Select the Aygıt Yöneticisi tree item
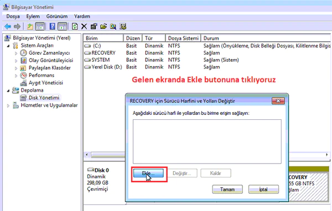The width and height of the screenshot is (332, 211). coord(46,83)
